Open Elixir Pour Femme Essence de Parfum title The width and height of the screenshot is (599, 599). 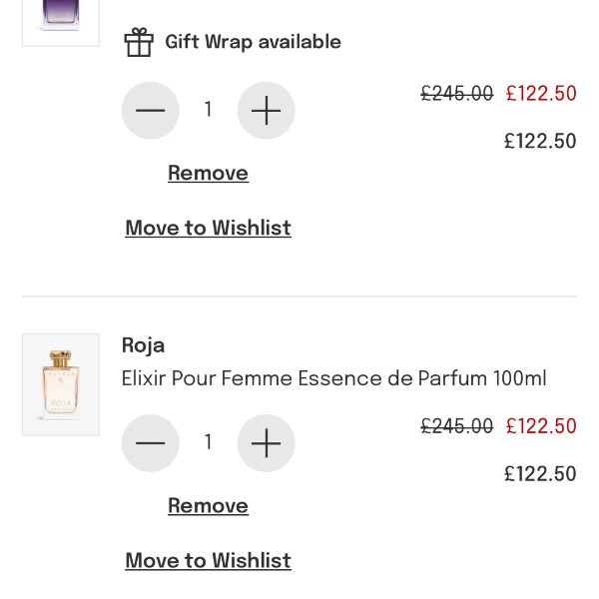(x=333, y=378)
